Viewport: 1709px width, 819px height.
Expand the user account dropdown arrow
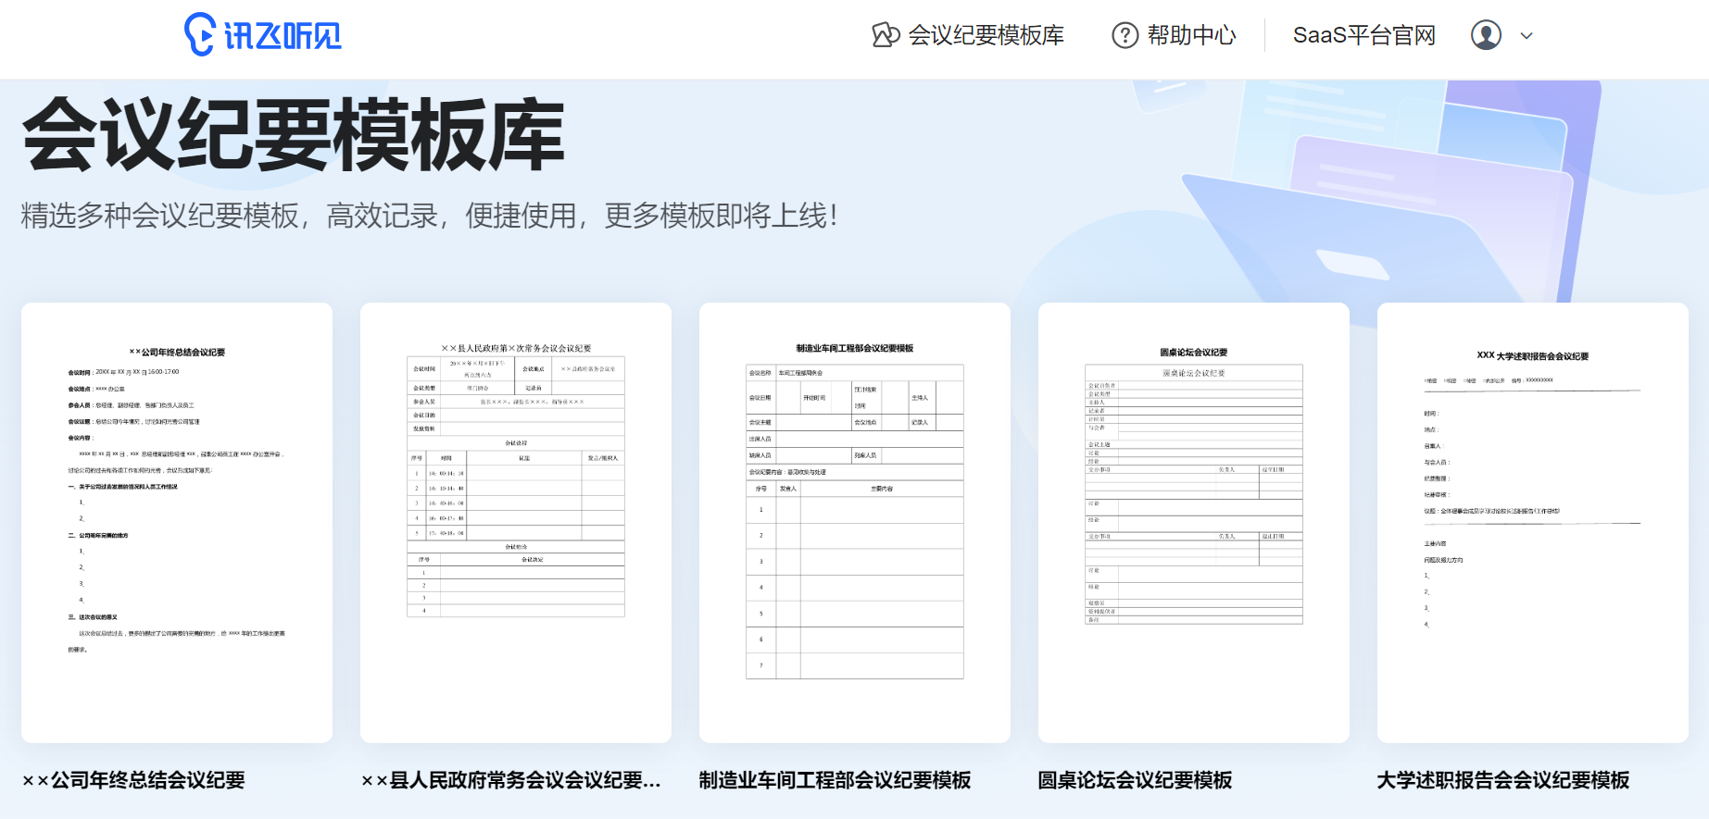pyautogui.click(x=1527, y=36)
